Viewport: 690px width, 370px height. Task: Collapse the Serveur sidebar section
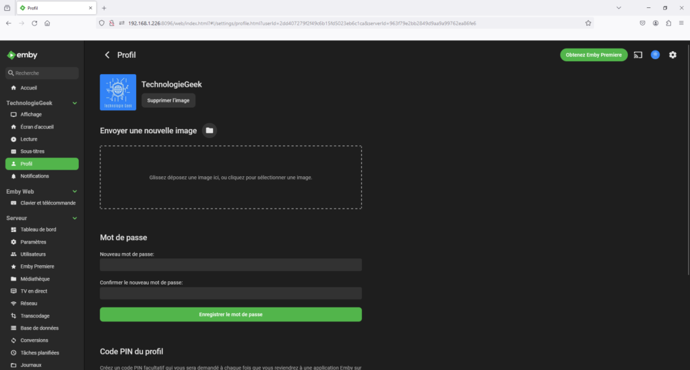pyautogui.click(x=75, y=219)
